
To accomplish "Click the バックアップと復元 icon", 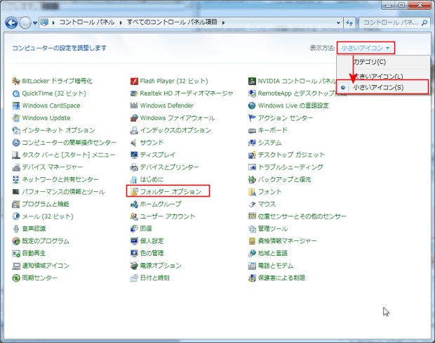I will coord(252,179).
